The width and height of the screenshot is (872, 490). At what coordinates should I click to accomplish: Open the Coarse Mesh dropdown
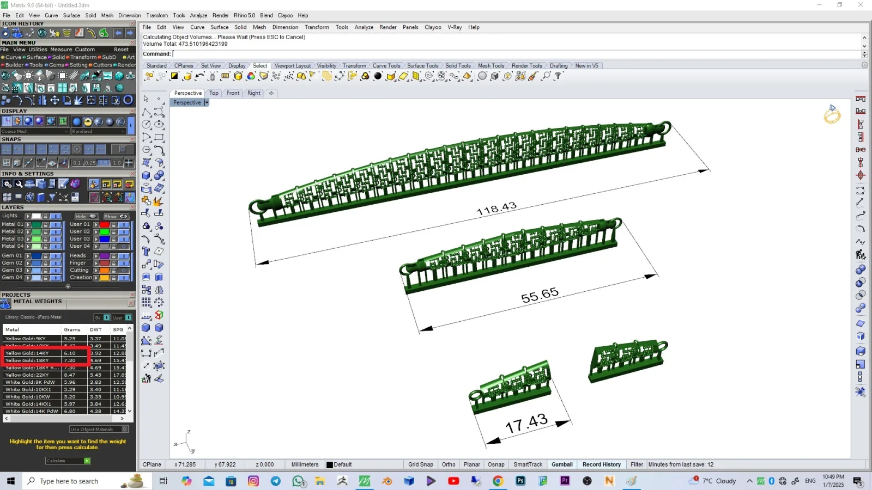click(x=35, y=132)
